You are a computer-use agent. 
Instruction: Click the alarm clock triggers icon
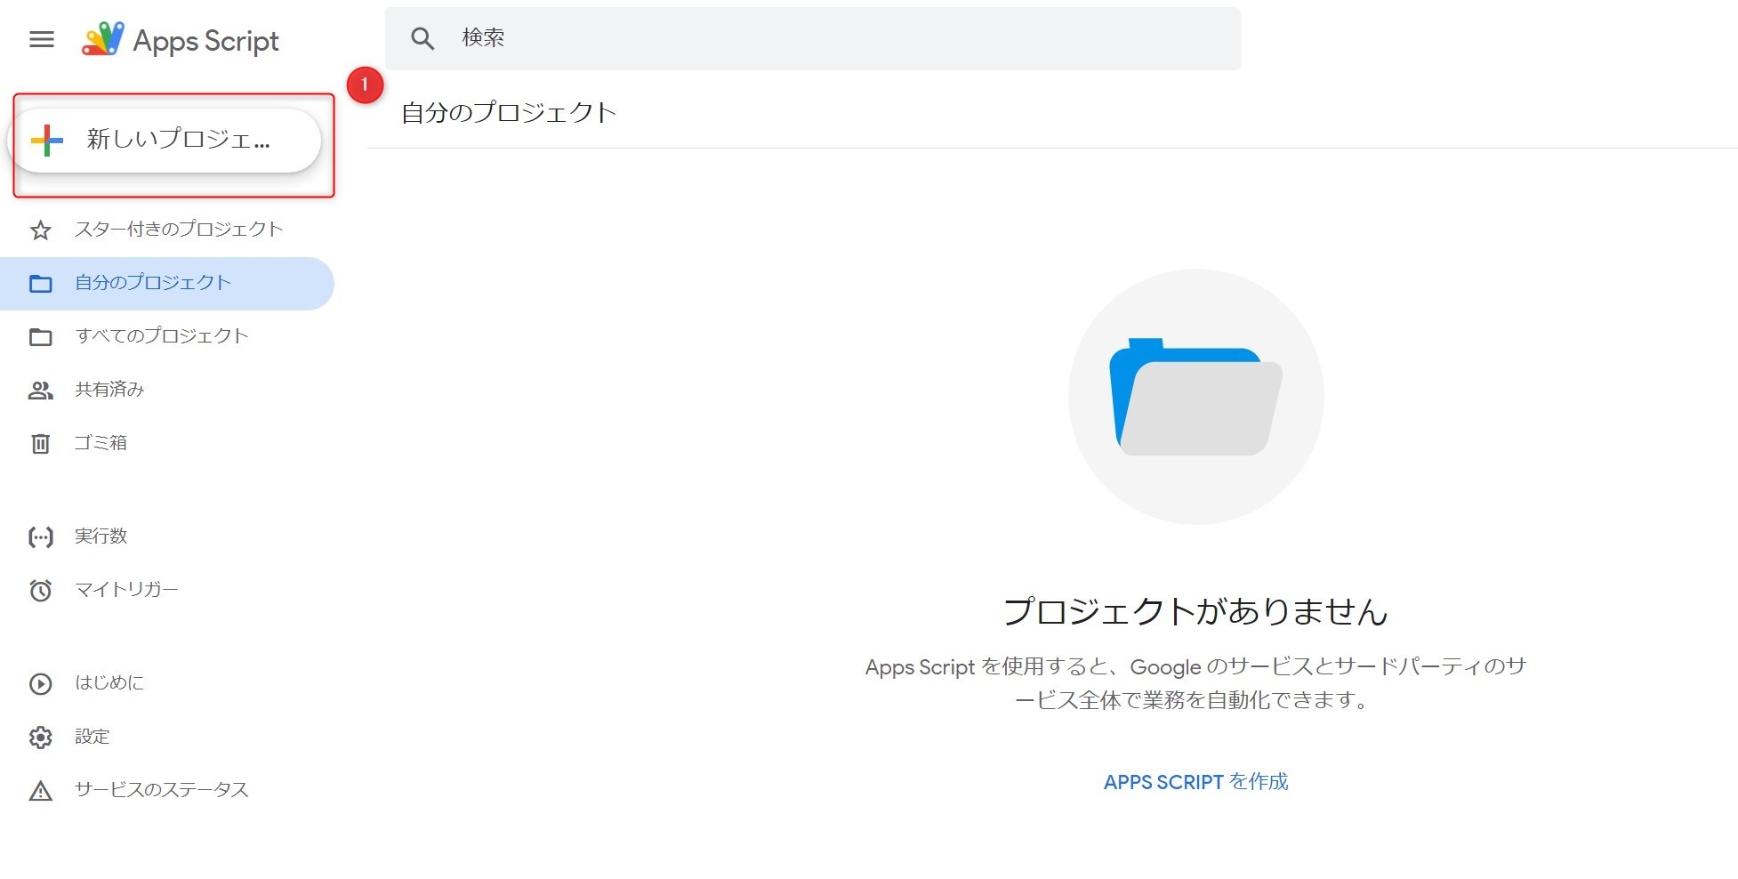[41, 590]
